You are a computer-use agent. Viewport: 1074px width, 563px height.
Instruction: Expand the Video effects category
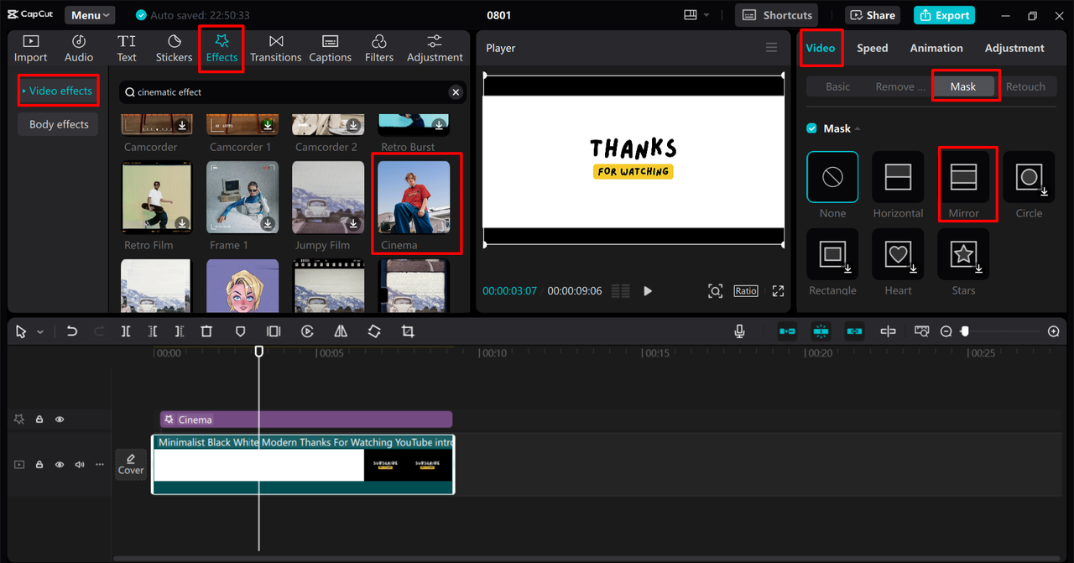[x=59, y=91]
